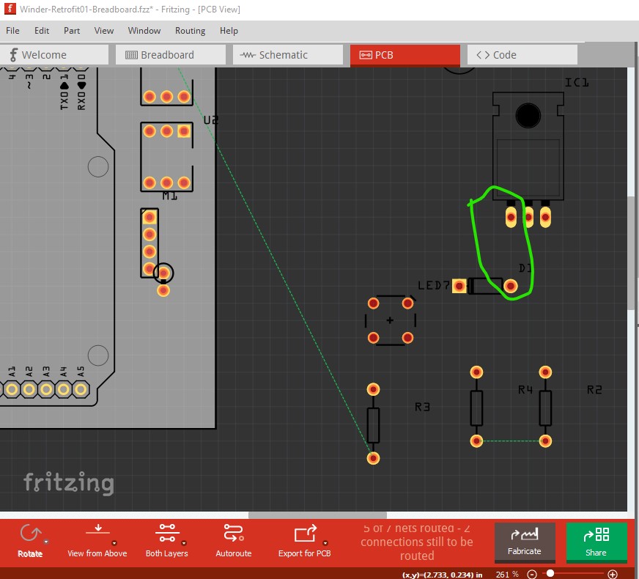Select the R4 resistor body
This screenshot has height=579, width=639.
(x=476, y=408)
